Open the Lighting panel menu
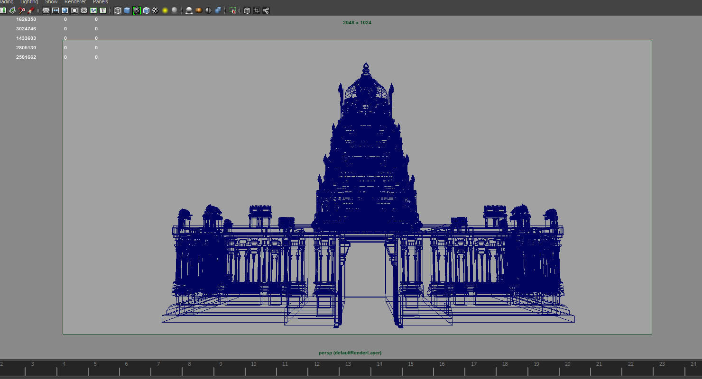The height and width of the screenshot is (379, 702). [x=29, y=2]
